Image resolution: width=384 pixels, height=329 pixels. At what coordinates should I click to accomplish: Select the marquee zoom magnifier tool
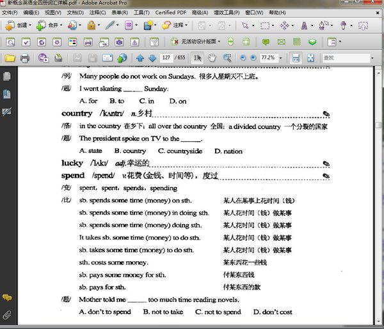227,58
